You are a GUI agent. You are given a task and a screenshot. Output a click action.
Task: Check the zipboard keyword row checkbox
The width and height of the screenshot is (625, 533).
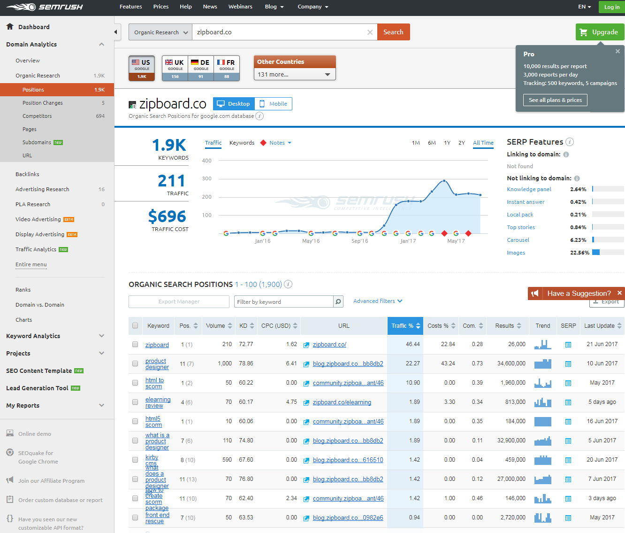(135, 344)
